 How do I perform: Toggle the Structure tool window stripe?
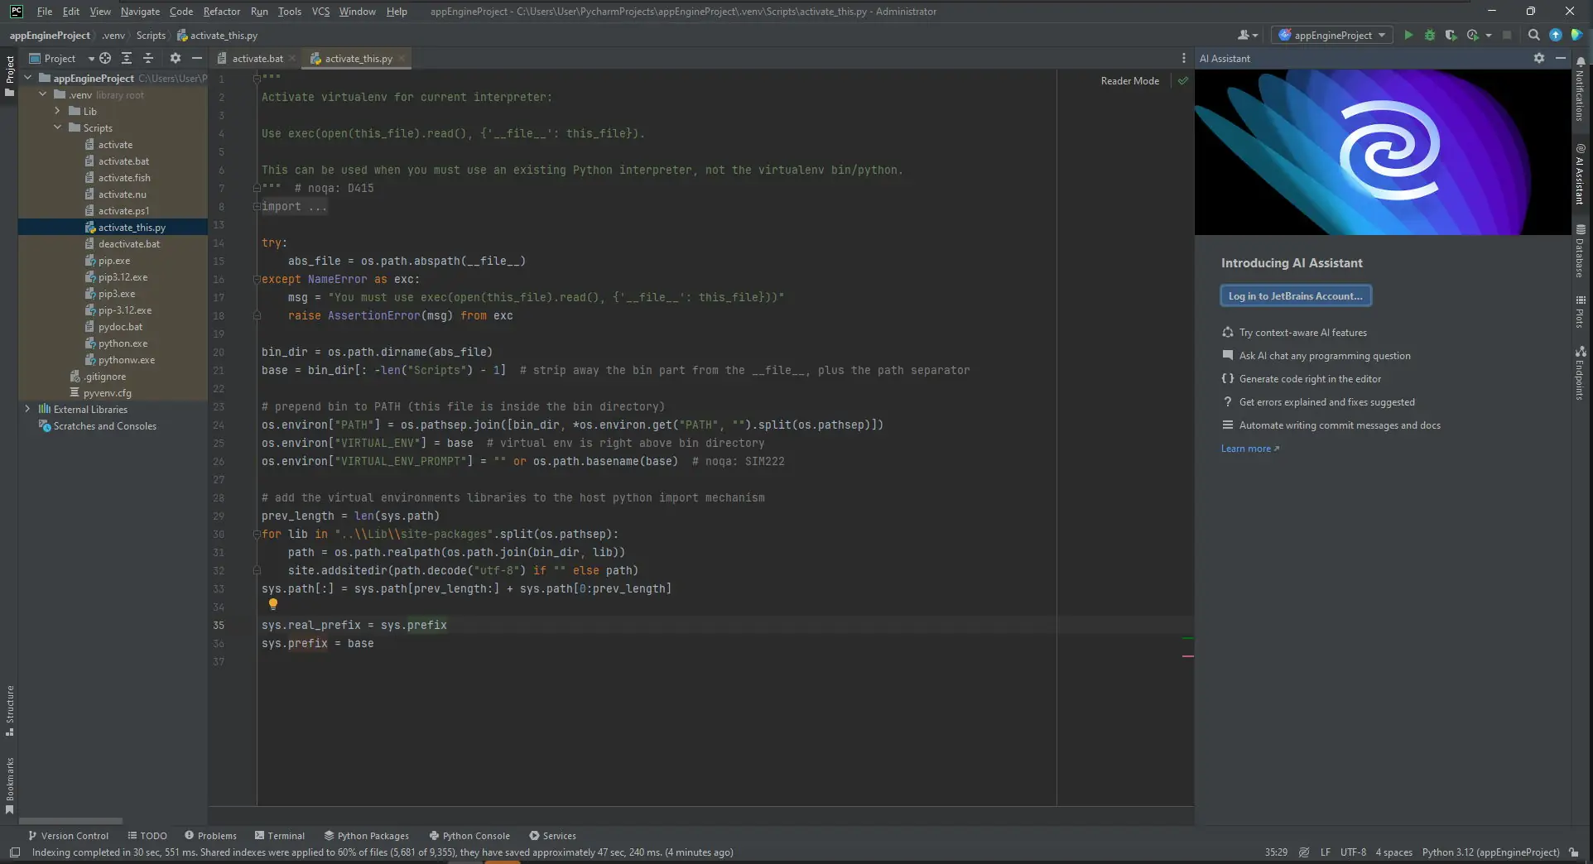click(x=10, y=710)
